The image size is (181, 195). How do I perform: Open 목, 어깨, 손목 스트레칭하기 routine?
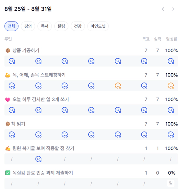pos(39,75)
